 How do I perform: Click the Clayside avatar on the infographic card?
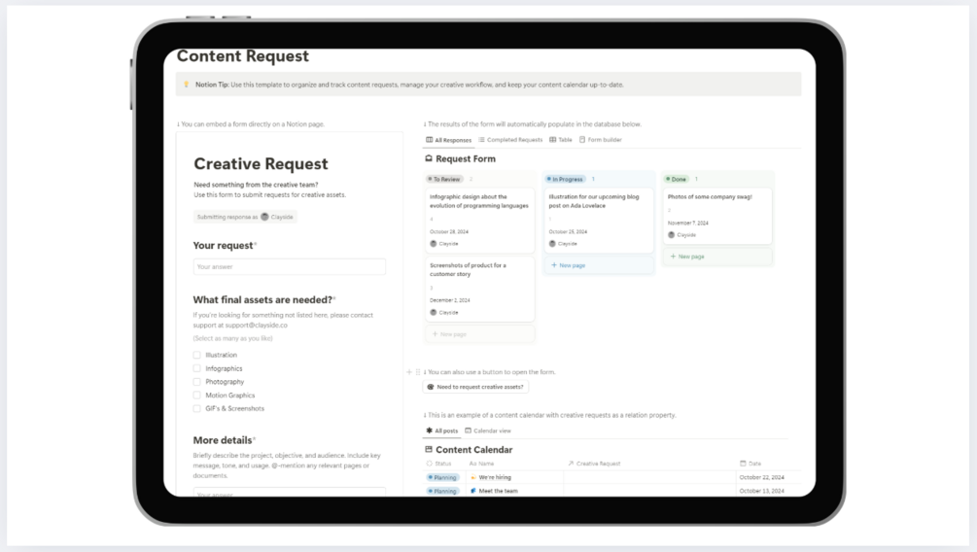point(433,244)
